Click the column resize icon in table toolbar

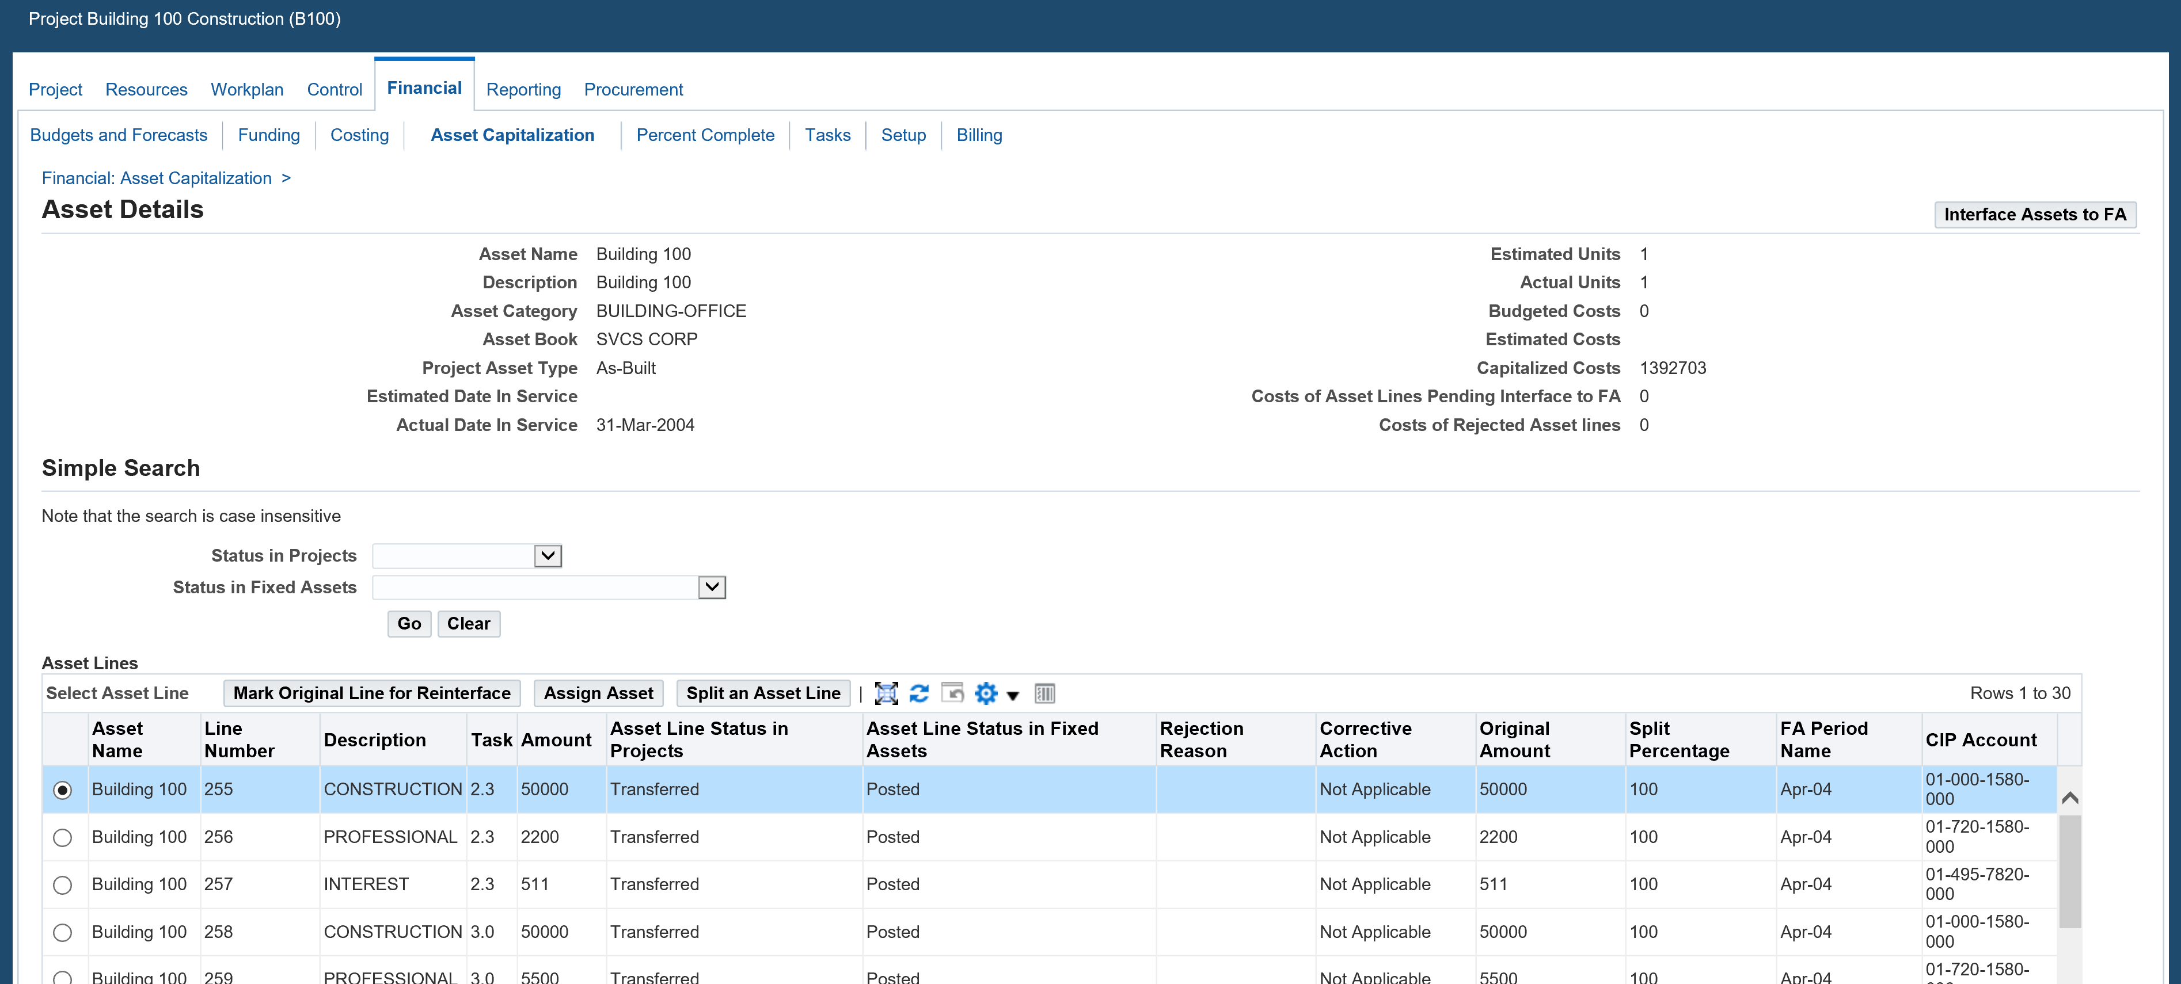[1045, 694]
